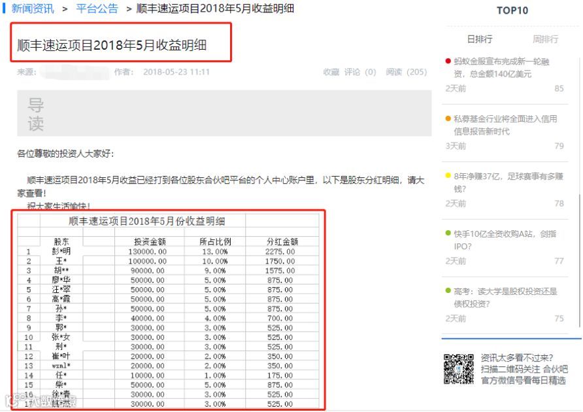This screenshot has width=583, height=412.
Task: Switch to 周排行 ranking tab
Action: (546, 39)
